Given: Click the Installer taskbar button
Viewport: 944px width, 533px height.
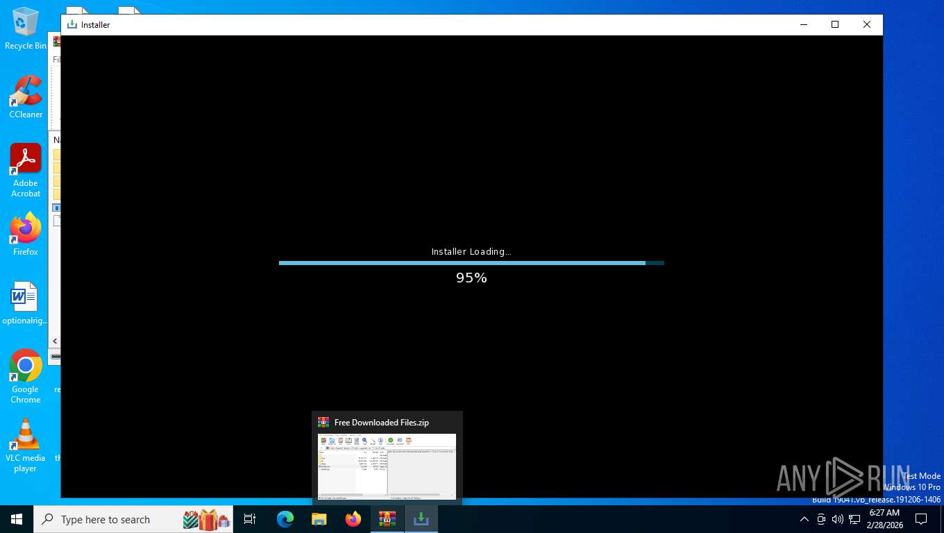Looking at the screenshot, I should [x=421, y=519].
